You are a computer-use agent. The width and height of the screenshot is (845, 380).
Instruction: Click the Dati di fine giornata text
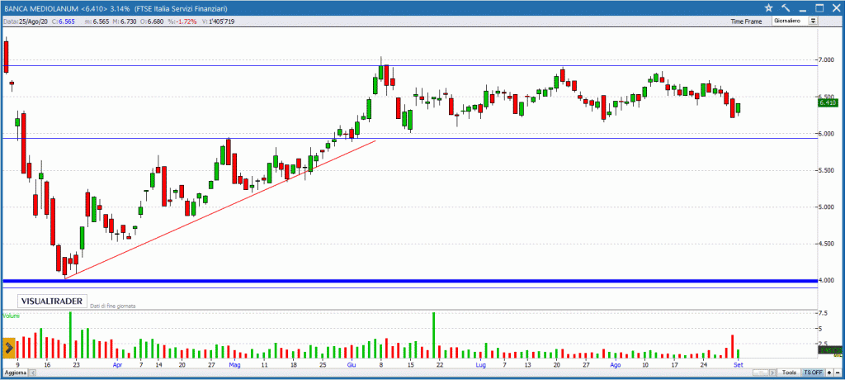pos(113,306)
